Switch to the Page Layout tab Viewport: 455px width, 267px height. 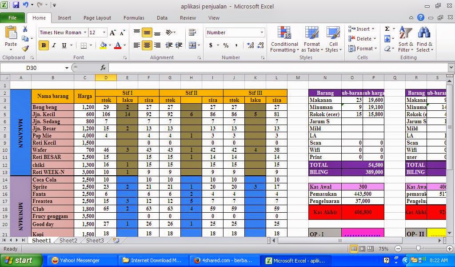coord(97,18)
